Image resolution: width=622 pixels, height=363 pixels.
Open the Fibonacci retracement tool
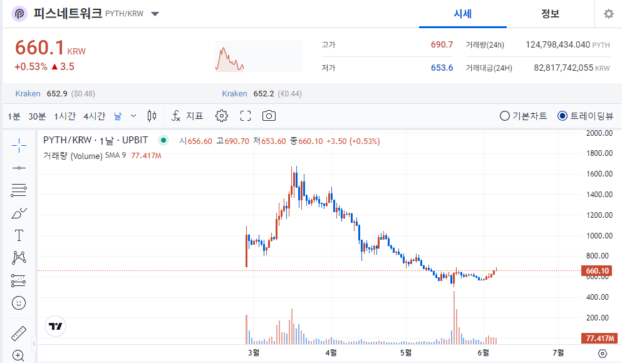tap(19, 191)
